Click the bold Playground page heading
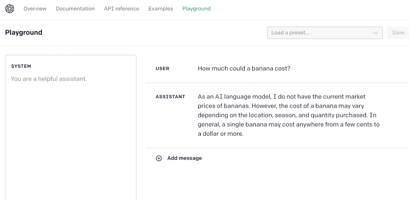Screen dimensions: 411x200 pyautogui.click(x=24, y=33)
